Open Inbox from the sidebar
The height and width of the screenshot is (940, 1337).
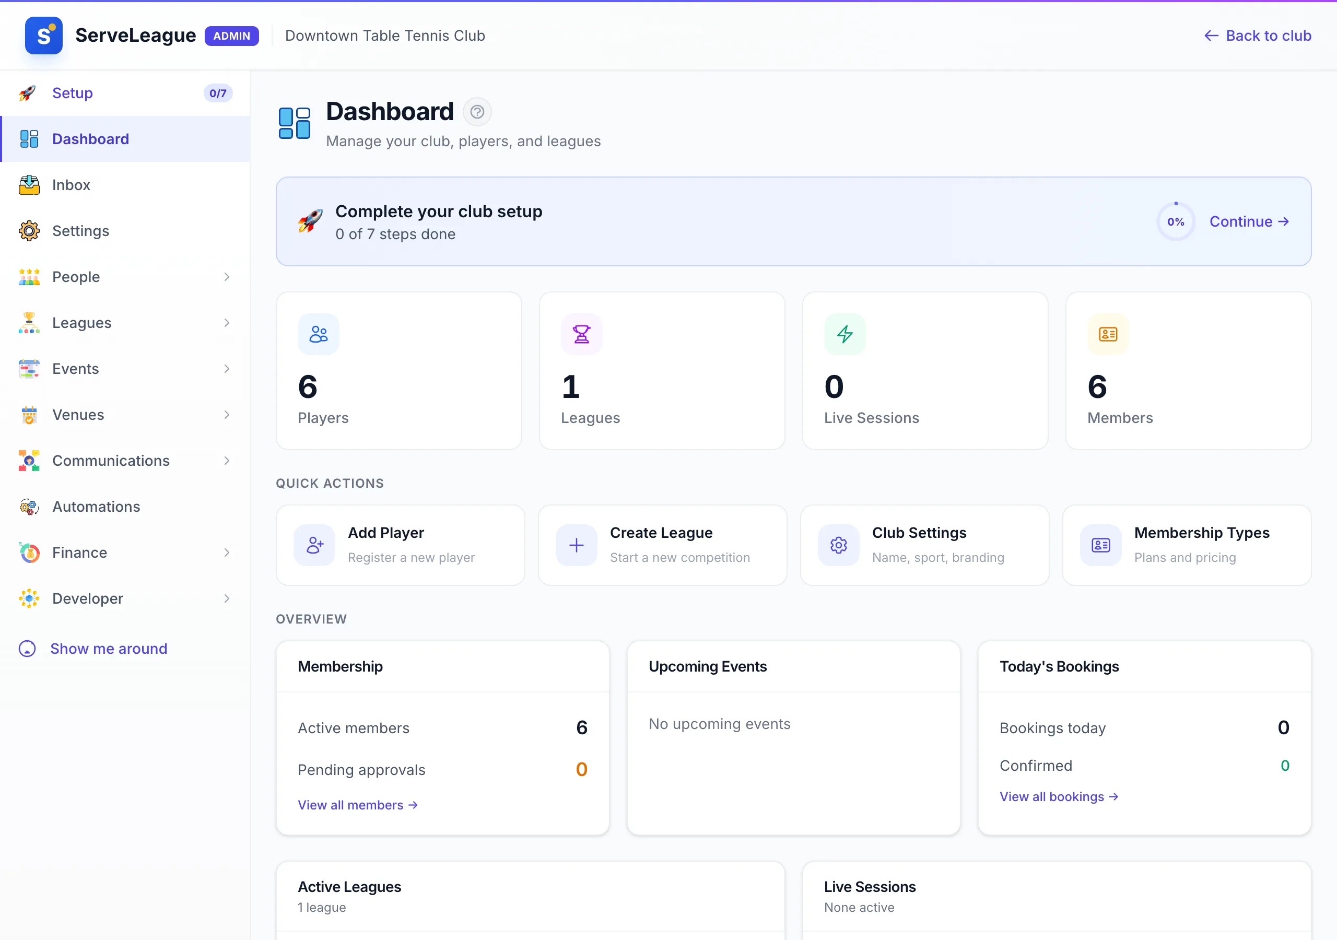tap(125, 185)
